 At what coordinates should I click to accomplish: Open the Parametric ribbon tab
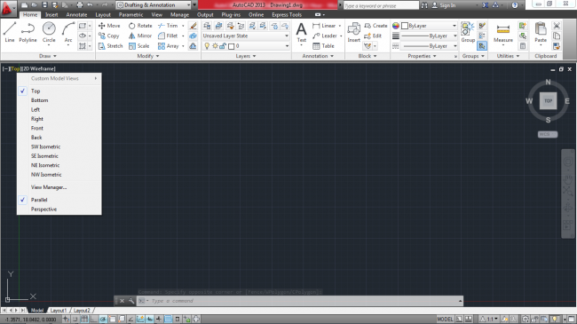pos(130,15)
